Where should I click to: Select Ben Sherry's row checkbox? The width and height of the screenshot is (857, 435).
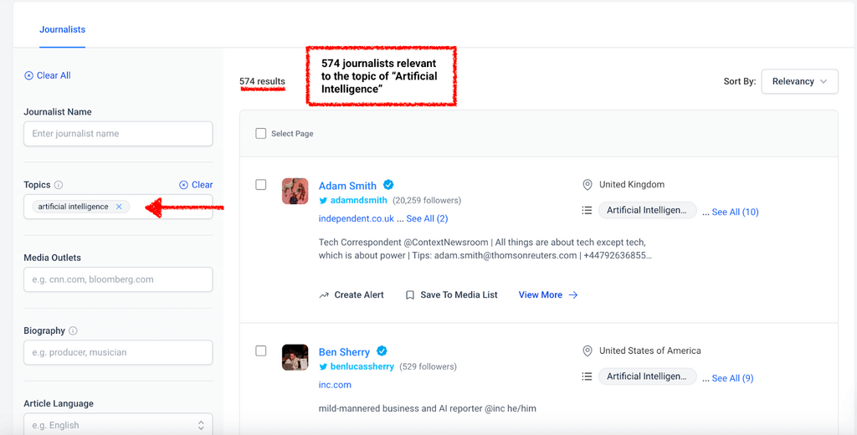point(261,351)
